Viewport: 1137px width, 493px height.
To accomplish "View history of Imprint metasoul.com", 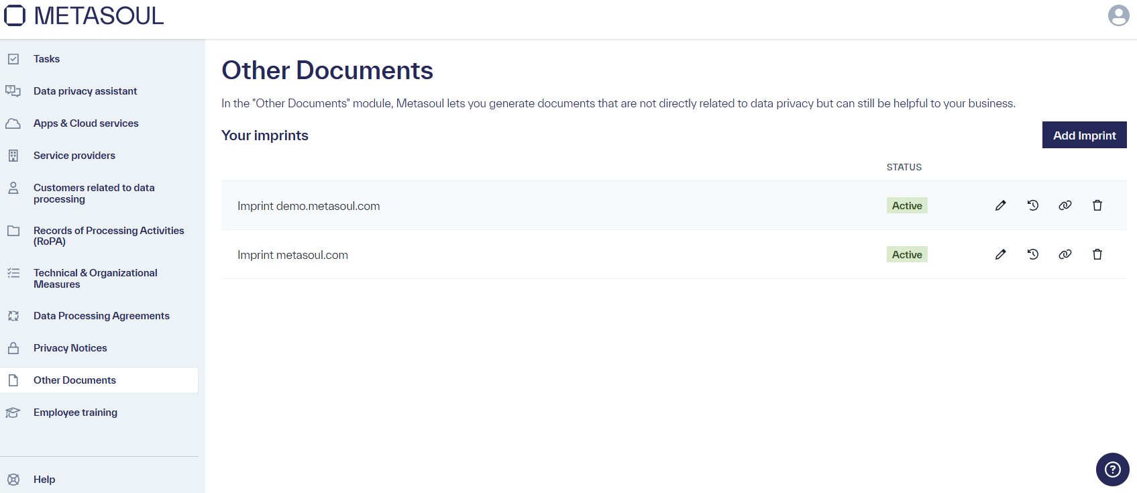I will click(1033, 254).
